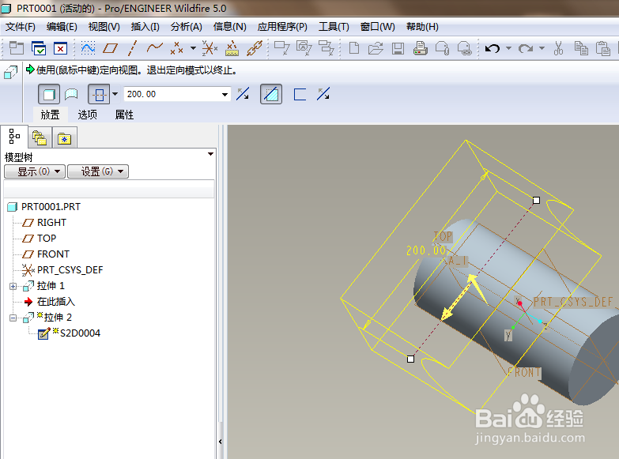
Task: Click the save disk icon
Action: point(398,48)
